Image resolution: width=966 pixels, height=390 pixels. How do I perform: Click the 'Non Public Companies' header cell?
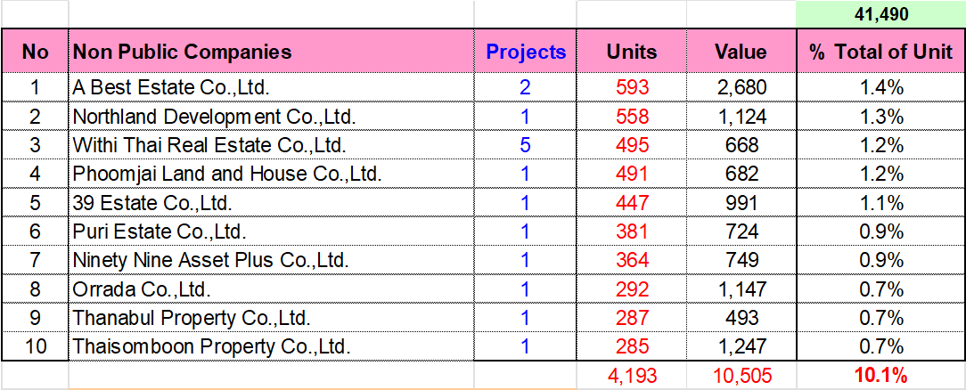[x=183, y=52]
